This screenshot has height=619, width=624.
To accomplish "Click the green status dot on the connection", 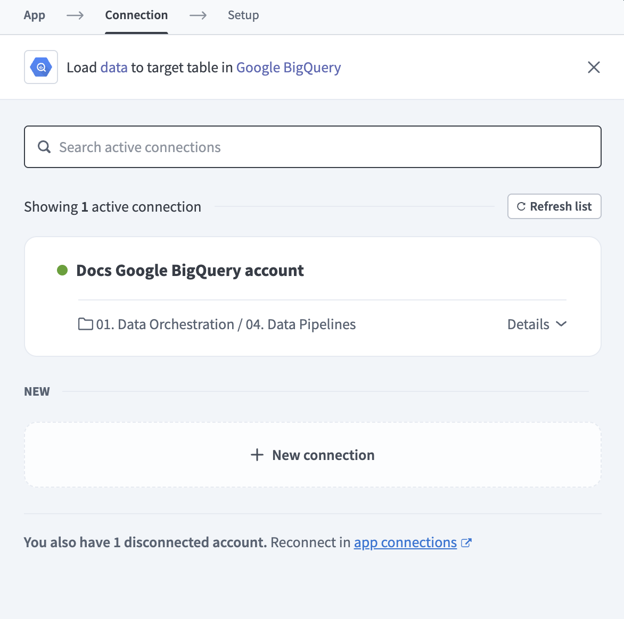I will 62,271.
